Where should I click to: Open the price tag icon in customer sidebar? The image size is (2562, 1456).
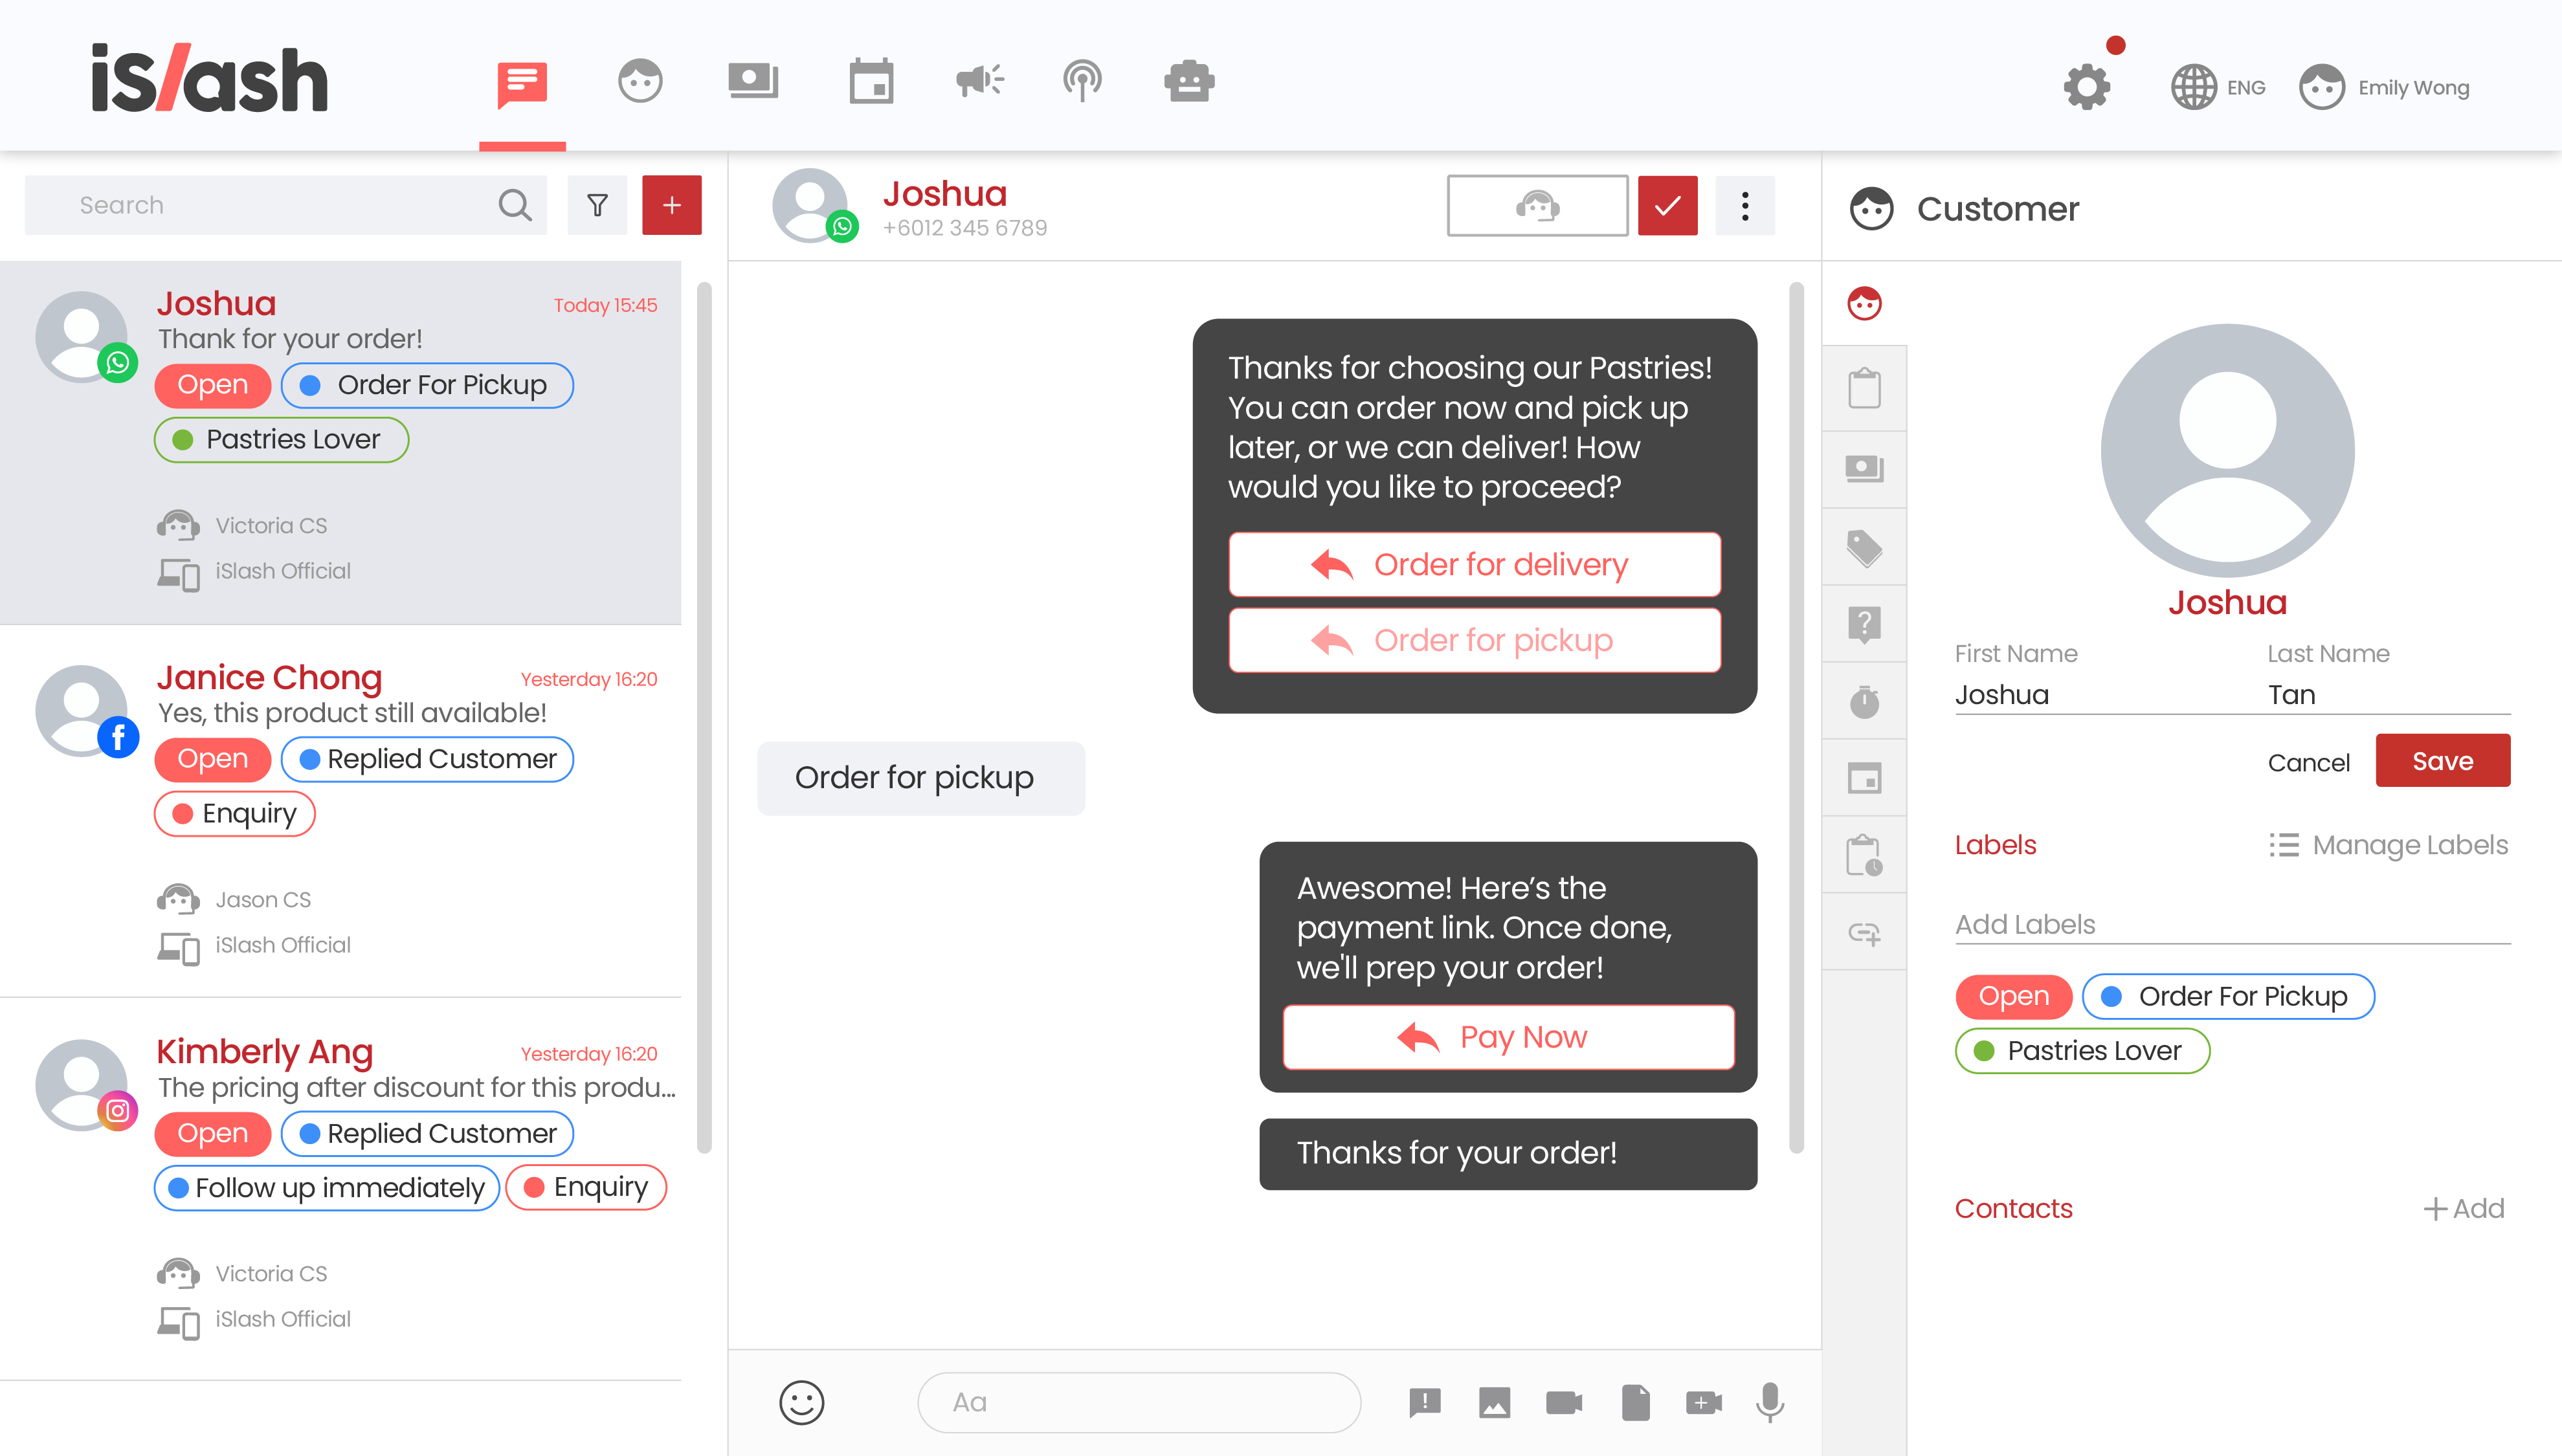click(1864, 547)
